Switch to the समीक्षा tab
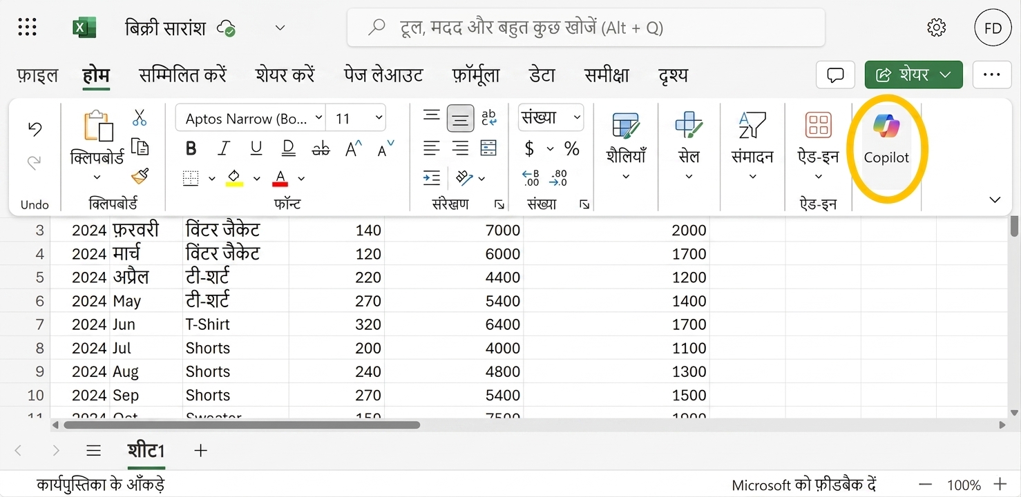 [x=607, y=75]
